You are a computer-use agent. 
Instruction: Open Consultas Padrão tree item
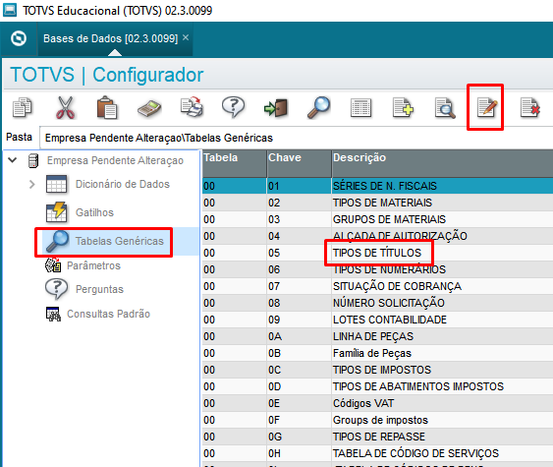point(108,314)
